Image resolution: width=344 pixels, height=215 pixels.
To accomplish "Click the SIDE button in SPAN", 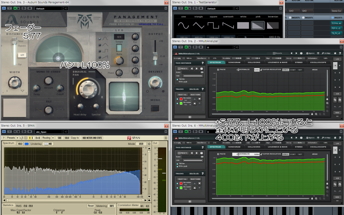I will pos(59,138).
